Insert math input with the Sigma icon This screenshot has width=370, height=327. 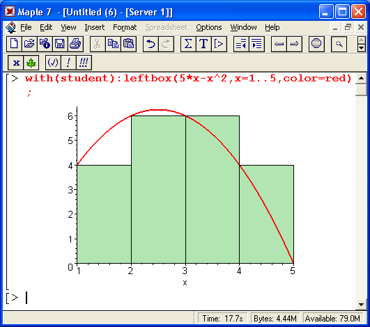(x=188, y=44)
